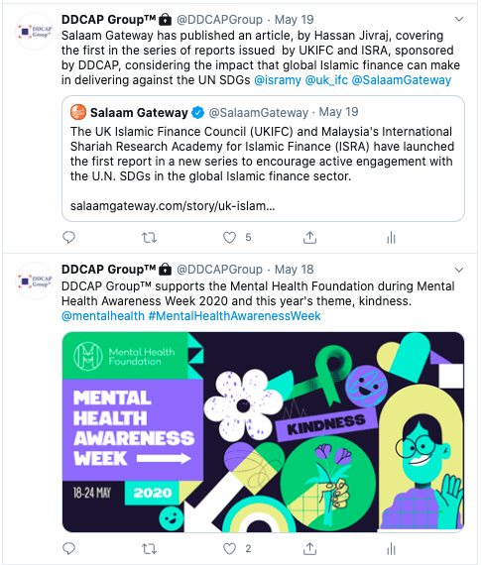The width and height of the screenshot is (482, 565).
Task: Retweet the Mental Health Awareness Week tweet
Action: click(x=149, y=549)
